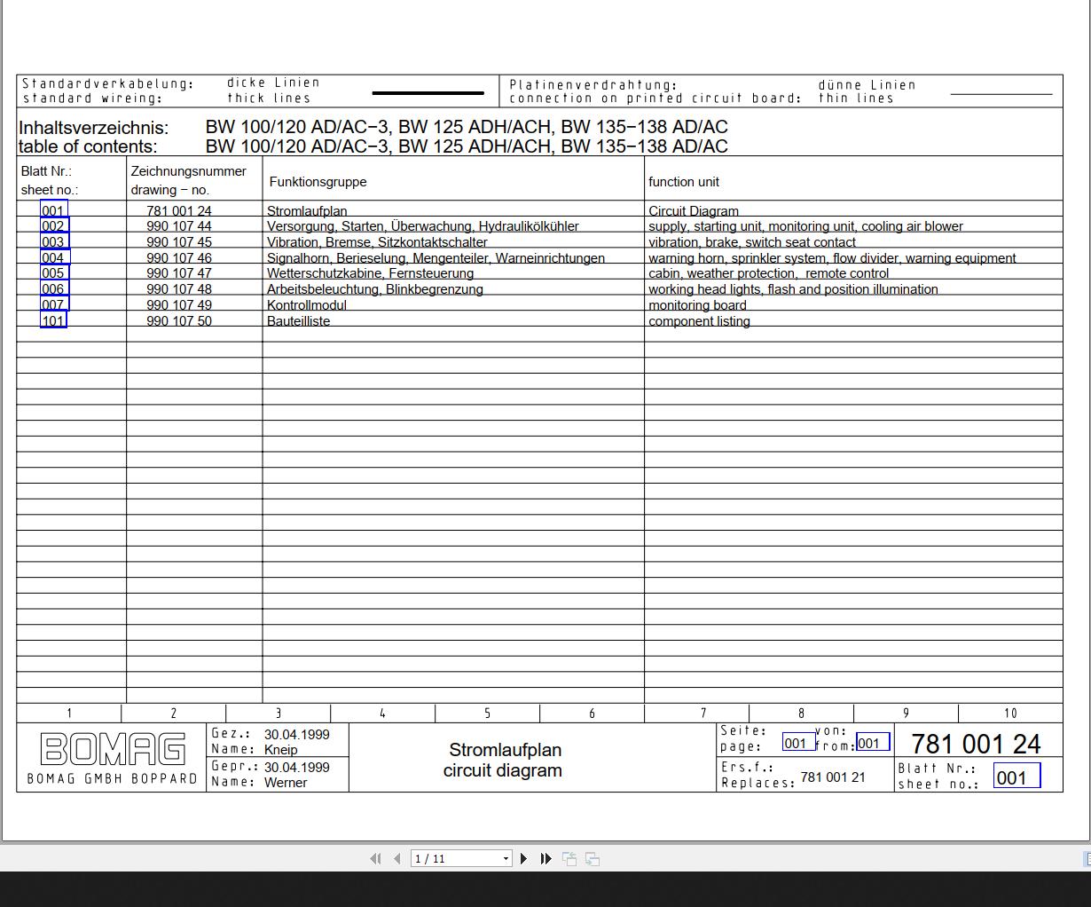The width and height of the screenshot is (1091, 907).
Task: Open sheet 003 link for Vibration, Bremse
Action: point(54,241)
